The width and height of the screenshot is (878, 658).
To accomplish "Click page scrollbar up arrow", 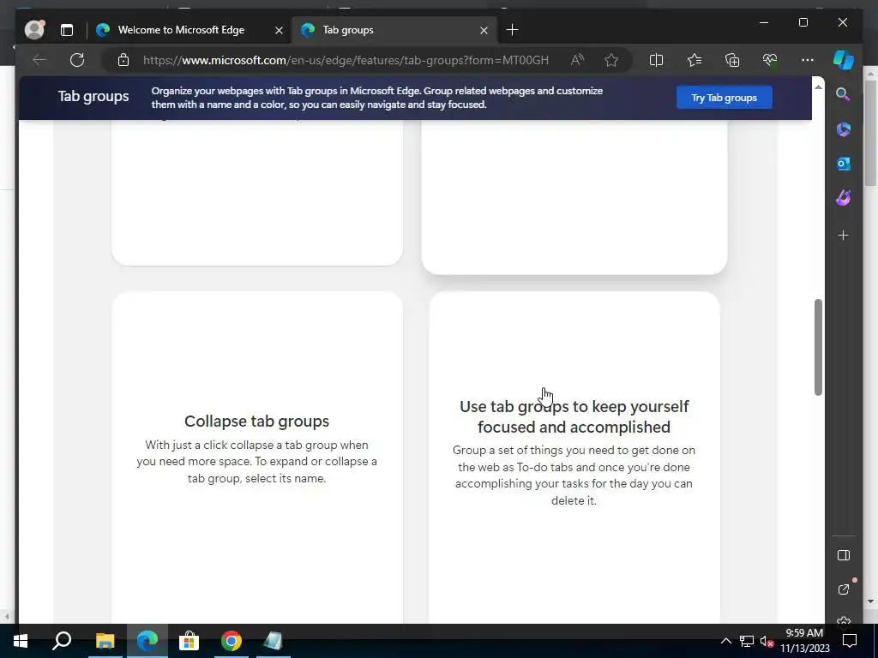I will point(818,87).
